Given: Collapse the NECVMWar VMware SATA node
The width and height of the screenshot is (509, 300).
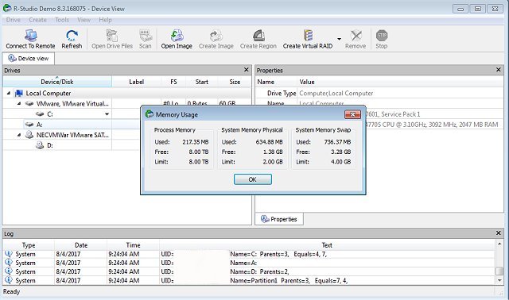Looking at the screenshot, I should click(19, 135).
